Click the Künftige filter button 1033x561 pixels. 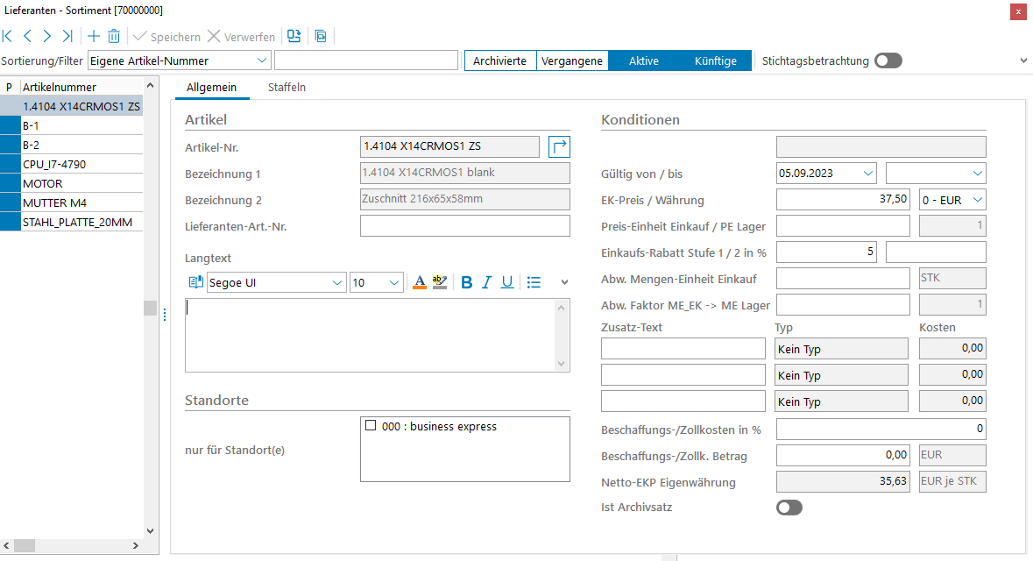click(715, 60)
